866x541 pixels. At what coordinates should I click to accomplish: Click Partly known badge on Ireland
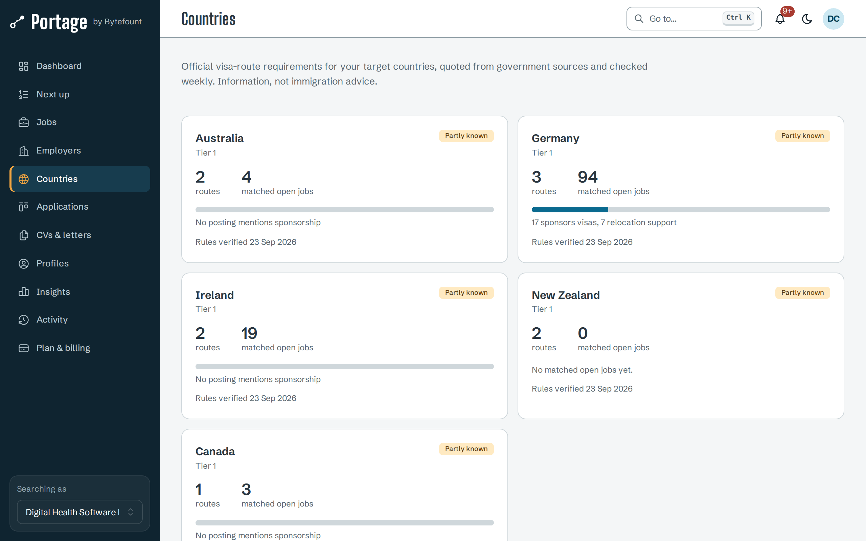click(x=466, y=293)
